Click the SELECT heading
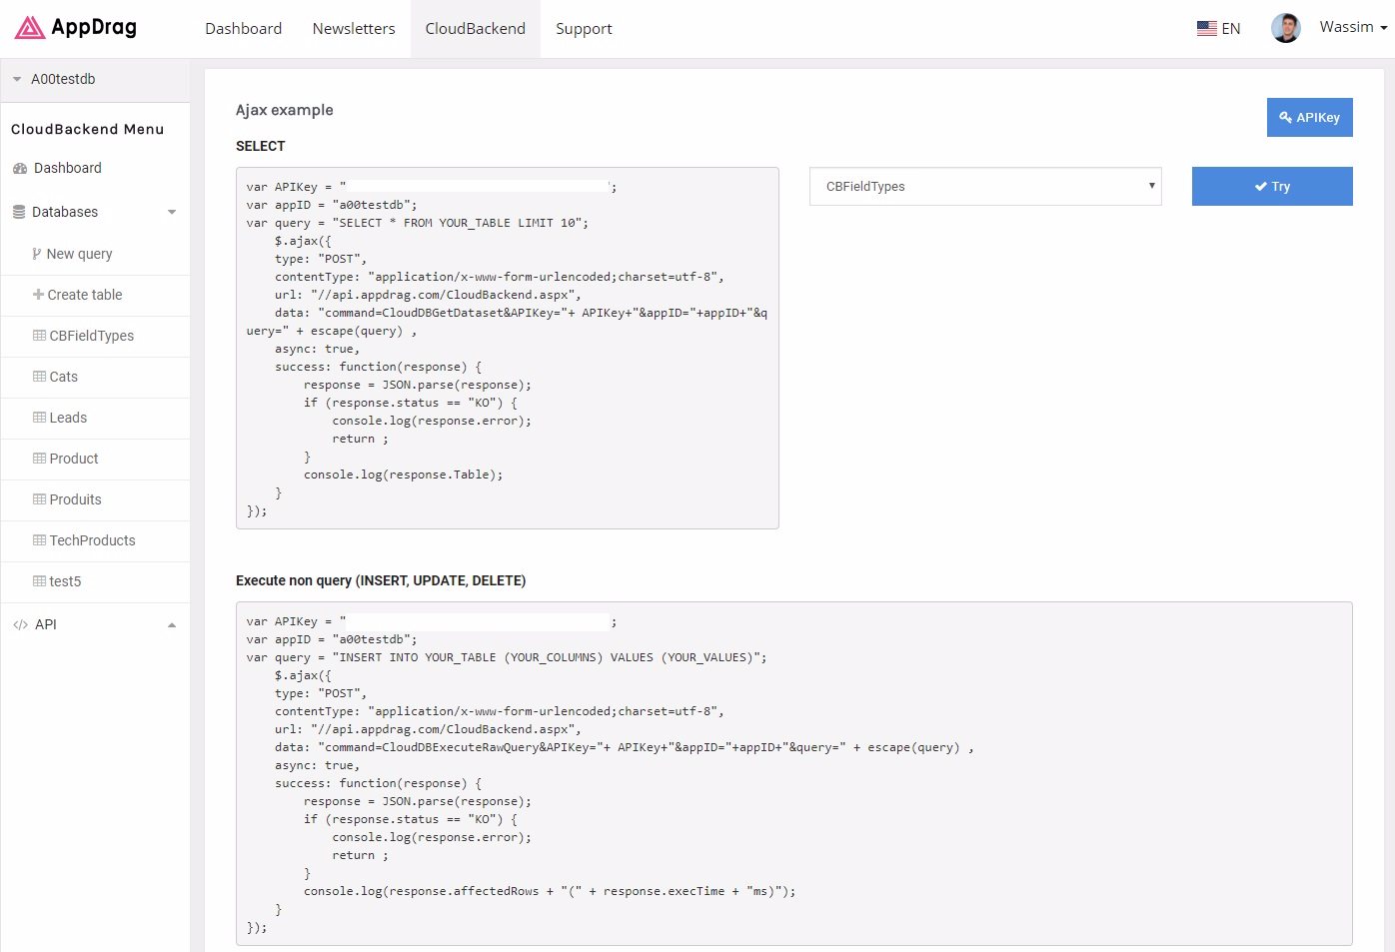The width and height of the screenshot is (1395, 952). (261, 146)
